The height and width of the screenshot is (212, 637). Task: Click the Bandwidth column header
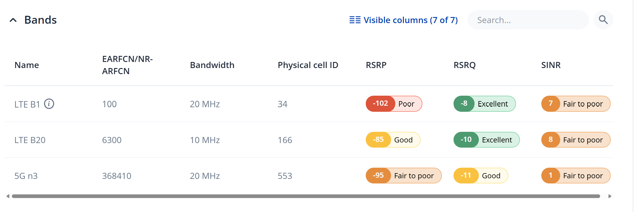tap(212, 65)
